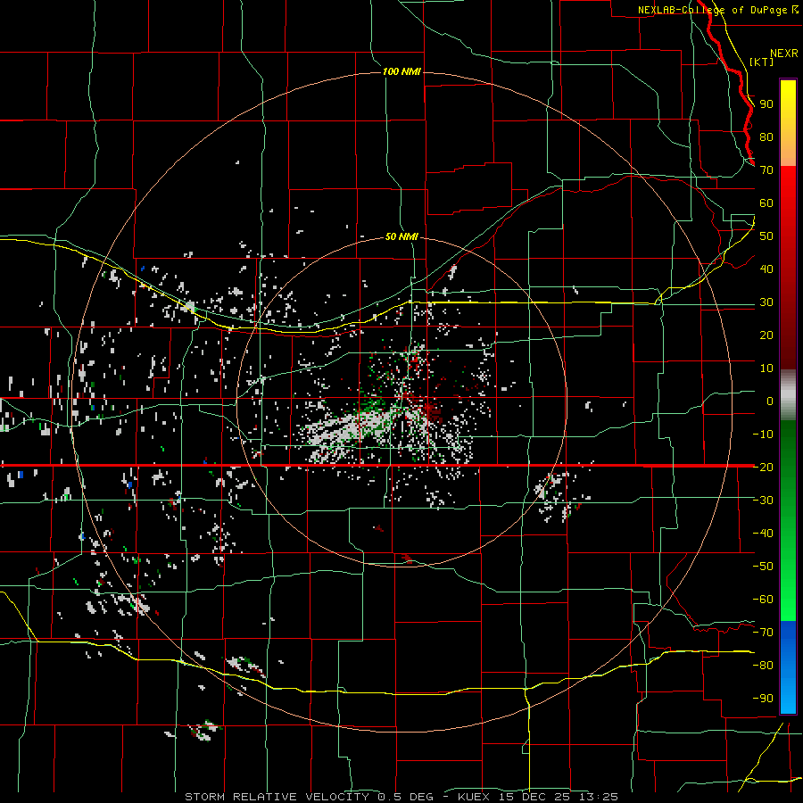This screenshot has width=803, height=803.
Task: Click the positive 70 value on velocity scale
Action: 766,170
